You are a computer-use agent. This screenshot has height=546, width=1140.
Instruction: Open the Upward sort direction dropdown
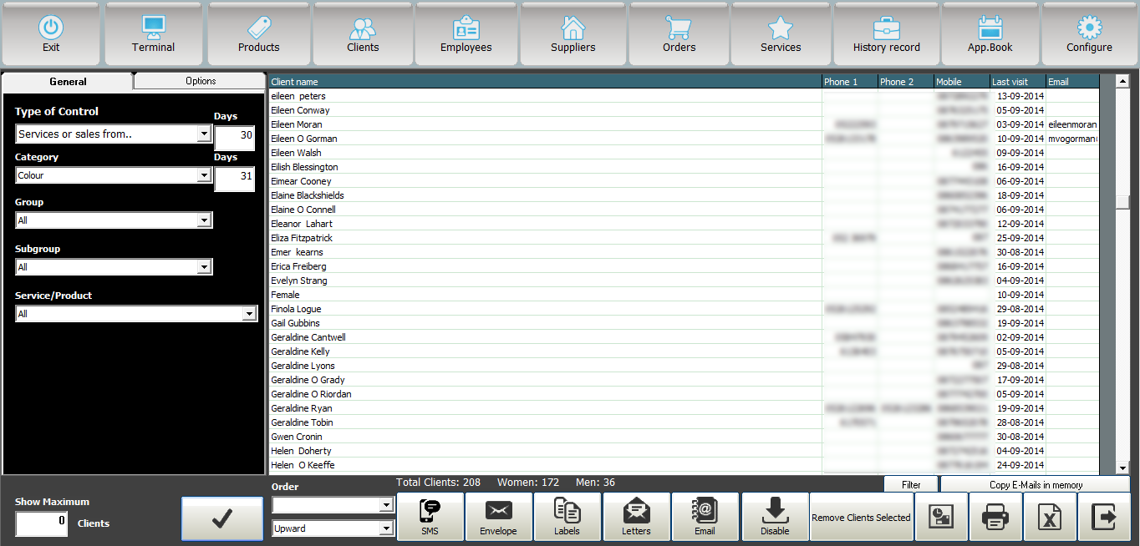pyautogui.click(x=385, y=528)
